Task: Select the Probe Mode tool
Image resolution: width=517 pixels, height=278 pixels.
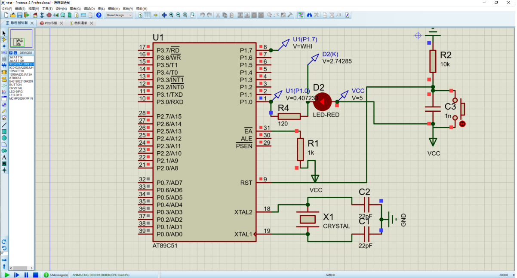Action: pos(4,111)
